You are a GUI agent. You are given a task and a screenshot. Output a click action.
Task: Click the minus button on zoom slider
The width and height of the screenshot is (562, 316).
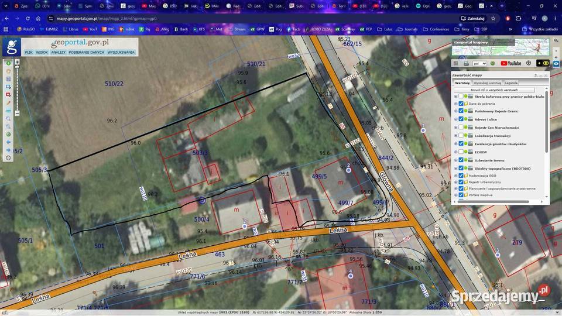coord(17,113)
